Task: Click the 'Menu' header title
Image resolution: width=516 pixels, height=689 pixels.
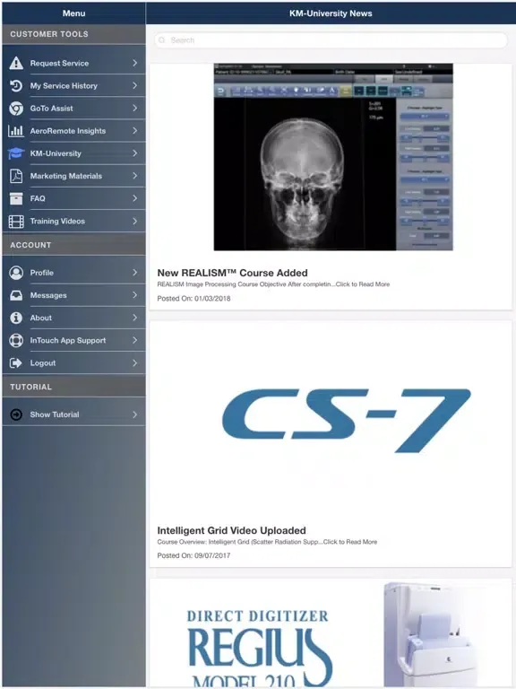Action: (73, 13)
